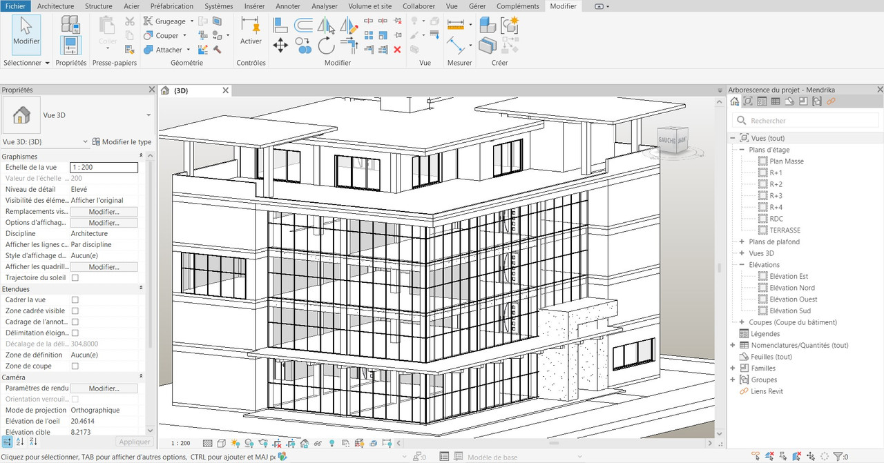Viewport: 884px width, 463px height.
Task: Select the Modifier arrow tool in the ribbon
Action: click(x=26, y=35)
